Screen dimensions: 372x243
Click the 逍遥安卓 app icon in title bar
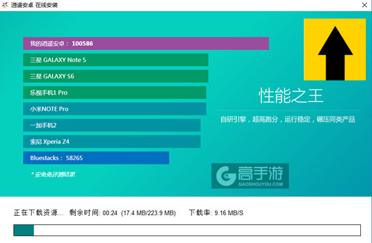point(5,5)
